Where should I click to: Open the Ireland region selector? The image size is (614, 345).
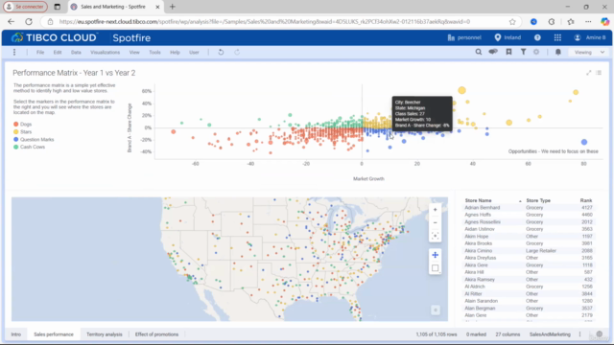(508, 37)
